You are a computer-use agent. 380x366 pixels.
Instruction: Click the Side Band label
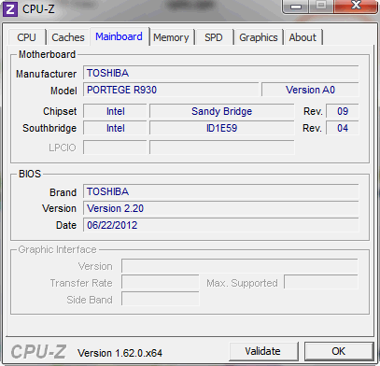(x=90, y=300)
